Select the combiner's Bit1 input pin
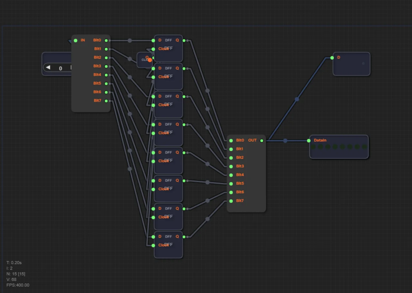The height and width of the screenshot is (293, 412). click(x=231, y=149)
